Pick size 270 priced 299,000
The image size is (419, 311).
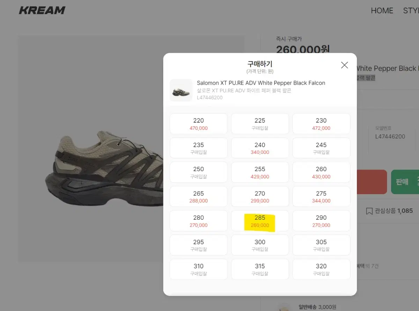point(260,197)
